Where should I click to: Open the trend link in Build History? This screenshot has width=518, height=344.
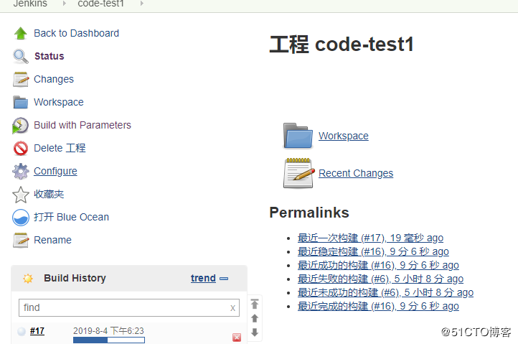click(x=203, y=278)
